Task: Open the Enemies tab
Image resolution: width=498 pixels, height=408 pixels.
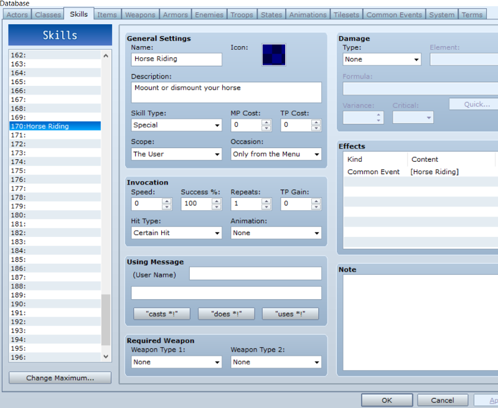Action: (209, 14)
